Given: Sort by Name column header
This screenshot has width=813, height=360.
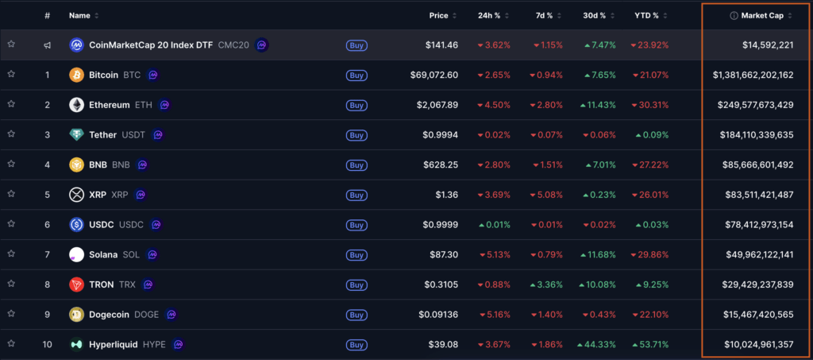Looking at the screenshot, I should tap(83, 16).
